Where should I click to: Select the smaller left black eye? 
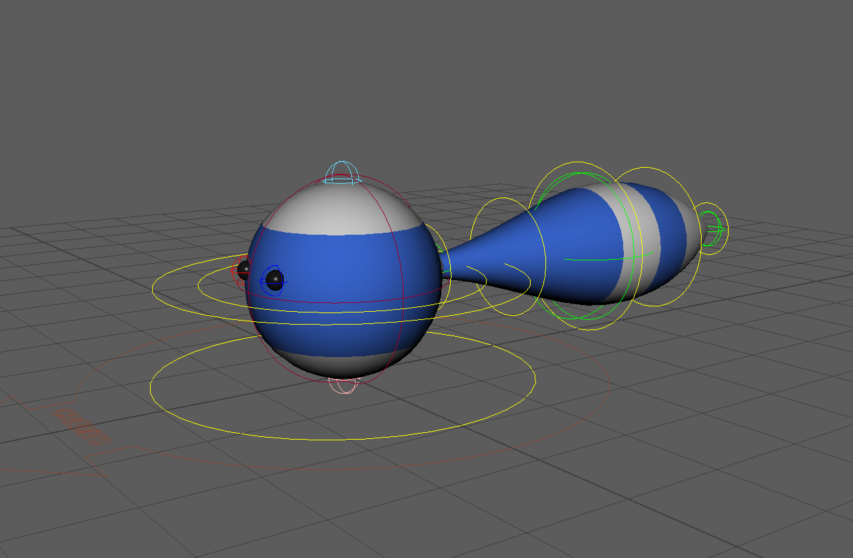click(244, 269)
